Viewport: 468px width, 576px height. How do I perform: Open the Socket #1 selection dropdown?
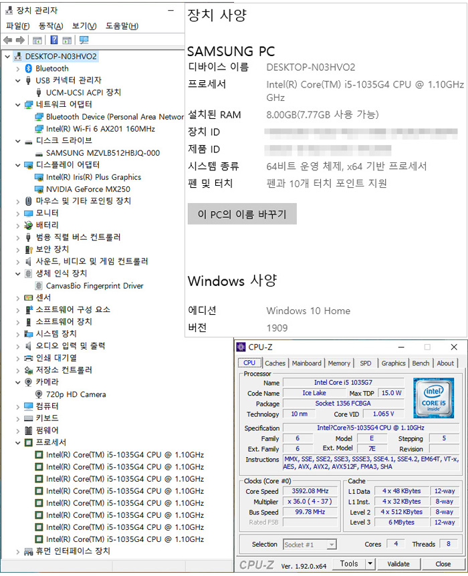pos(332,545)
